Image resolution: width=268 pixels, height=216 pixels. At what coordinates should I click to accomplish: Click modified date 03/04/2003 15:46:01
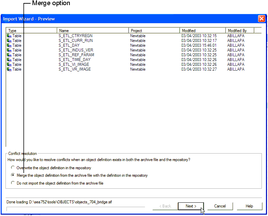point(199,45)
